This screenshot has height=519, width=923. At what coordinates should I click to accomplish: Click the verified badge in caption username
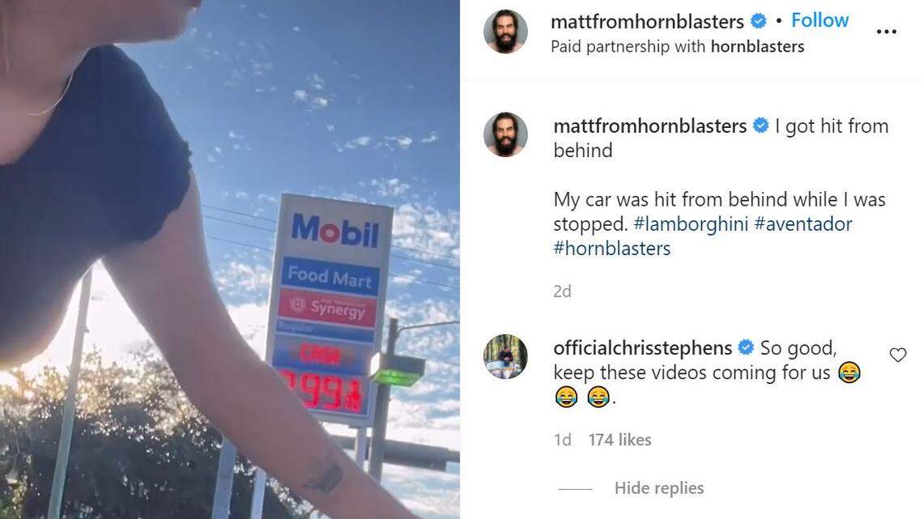[760, 126]
